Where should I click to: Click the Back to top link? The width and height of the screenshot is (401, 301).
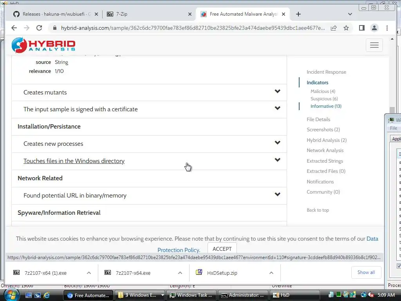tap(318, 210)
